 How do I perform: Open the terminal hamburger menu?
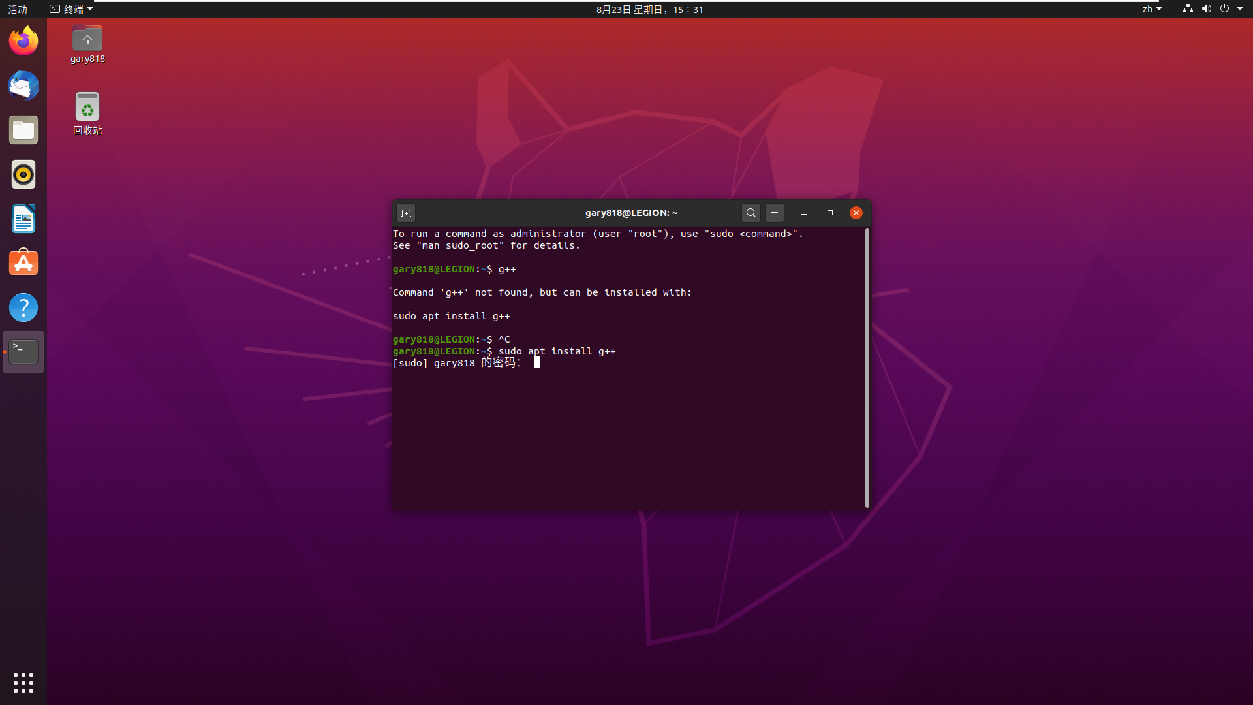coord(775,213)
